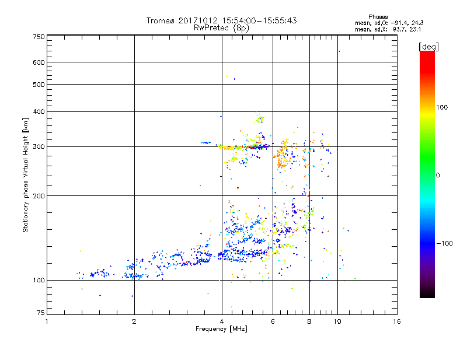The height and width of the screenshot is (350, 467).
Task: Click the colorbar tick label '100'
Action: coord(442,107)
